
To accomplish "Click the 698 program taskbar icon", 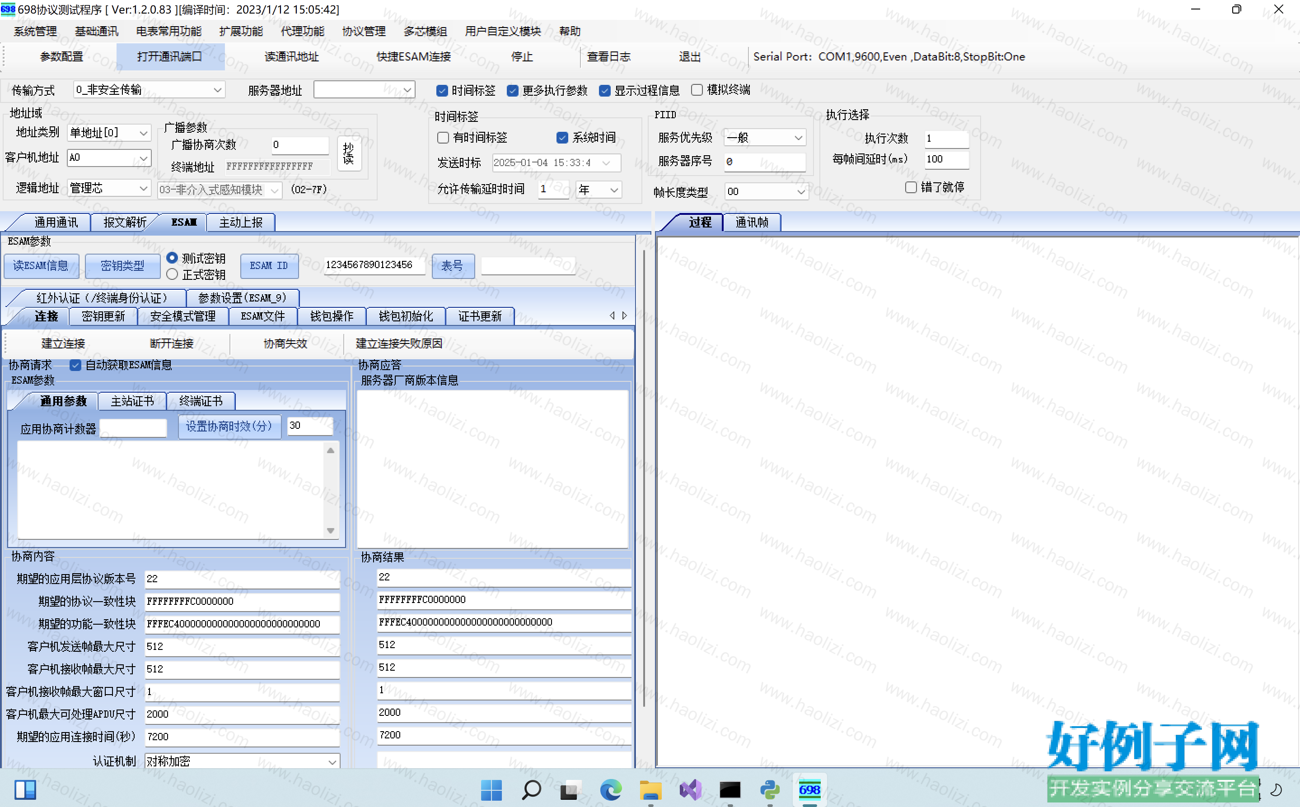I will pyautogui.click(x=810, y=789).
